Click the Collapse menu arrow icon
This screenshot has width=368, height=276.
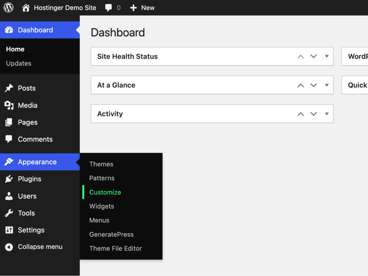8,247
